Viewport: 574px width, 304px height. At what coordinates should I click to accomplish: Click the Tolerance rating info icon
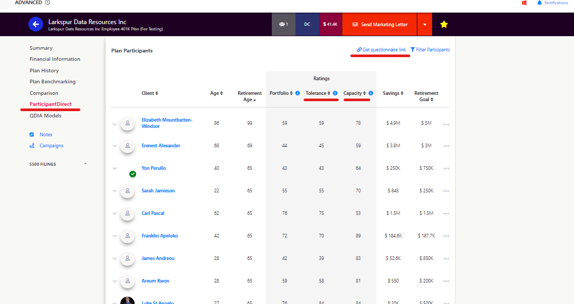tap(335, 93)
